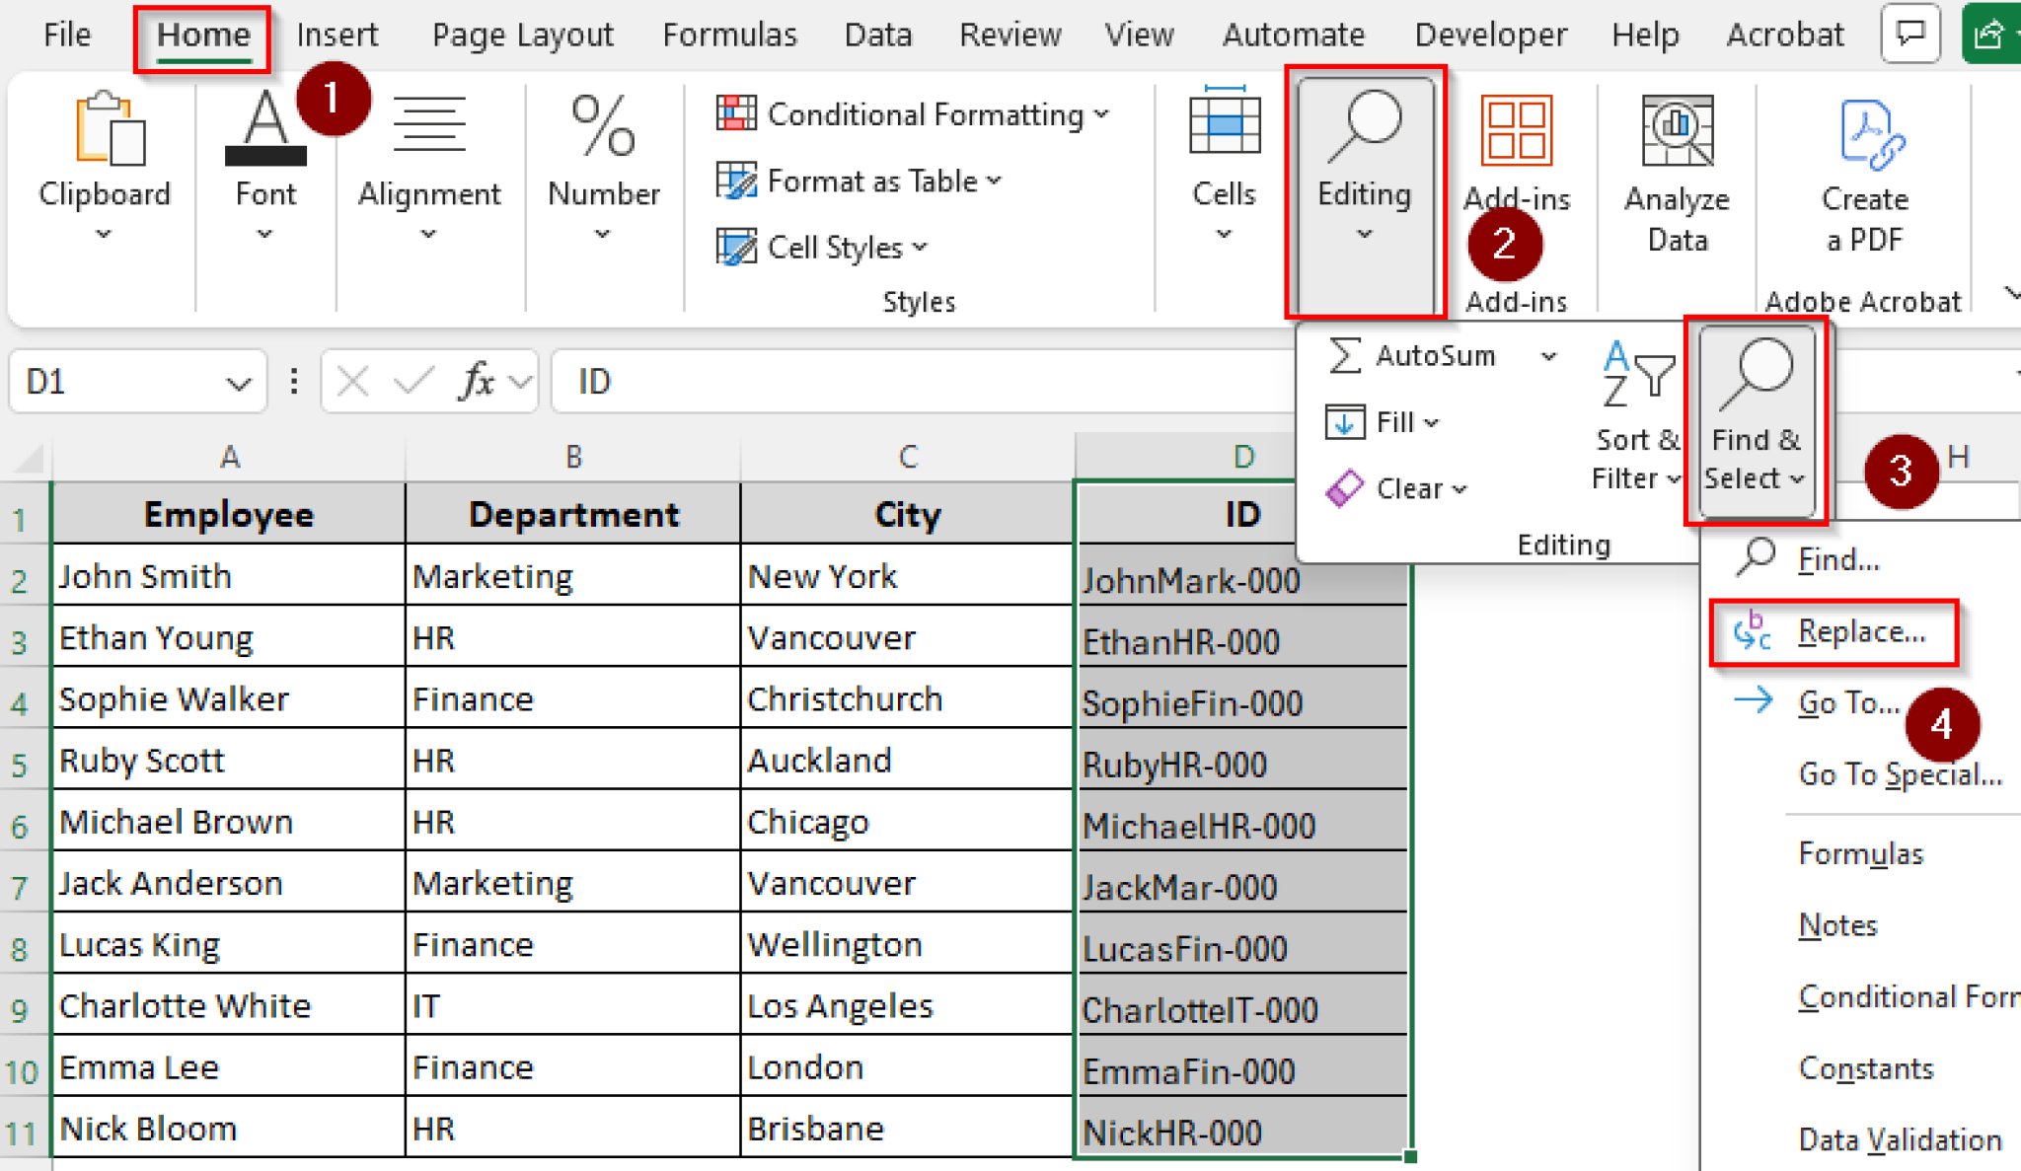Open Conditional Formatting
The image size is (2021, 1171).
[908, 114]
